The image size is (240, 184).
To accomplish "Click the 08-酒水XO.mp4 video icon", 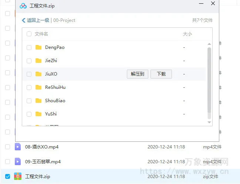I will 18,147.
